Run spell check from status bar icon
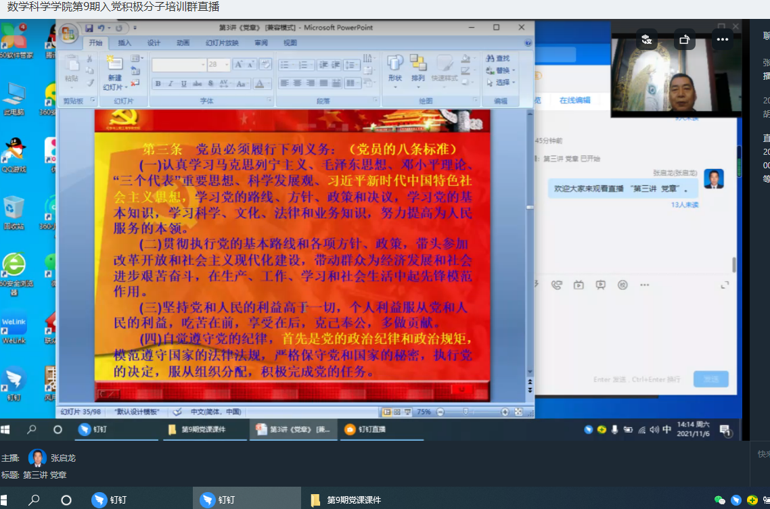 177,412
